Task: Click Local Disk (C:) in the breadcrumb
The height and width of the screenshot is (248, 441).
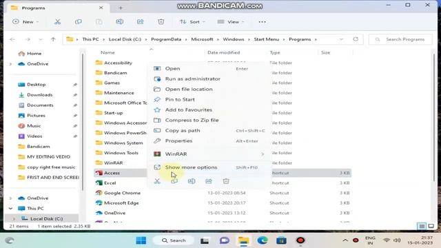Action: click(x=125, y=39)
